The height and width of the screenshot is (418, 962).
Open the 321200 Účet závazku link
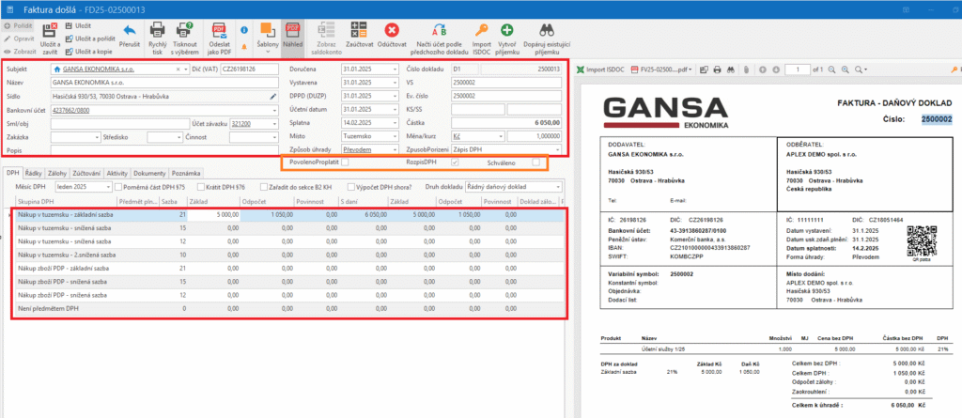pyautogui.click(x=240, y=123)
